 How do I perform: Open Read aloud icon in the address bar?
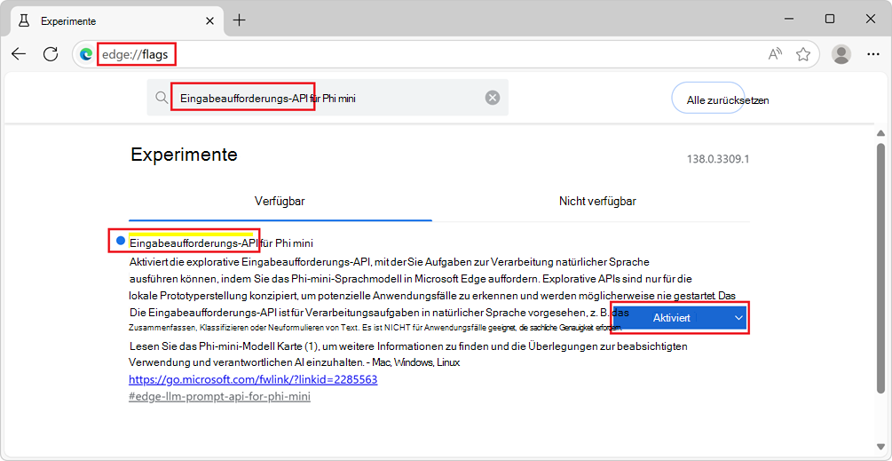click(775, 54)
